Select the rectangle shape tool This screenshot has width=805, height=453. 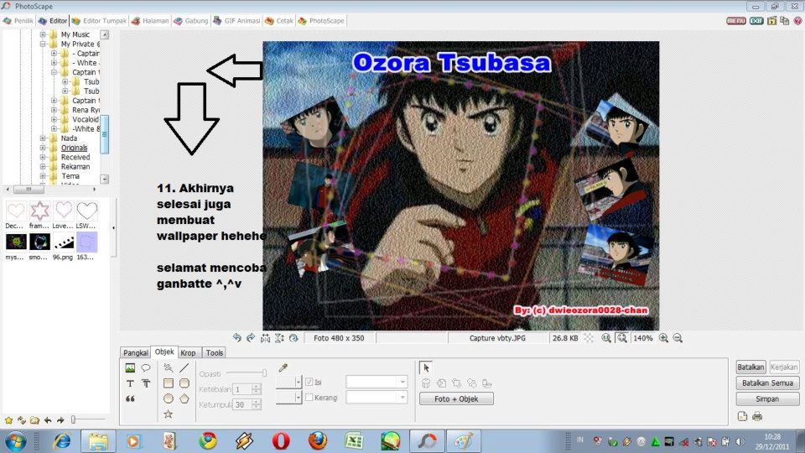(x=168, y=383)
